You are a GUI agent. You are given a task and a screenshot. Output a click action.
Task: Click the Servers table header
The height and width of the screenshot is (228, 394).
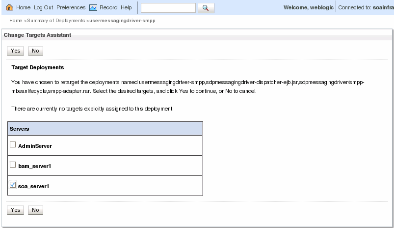point(105,129)
